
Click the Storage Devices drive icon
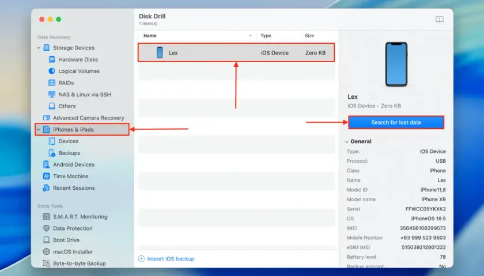(46, 48)
